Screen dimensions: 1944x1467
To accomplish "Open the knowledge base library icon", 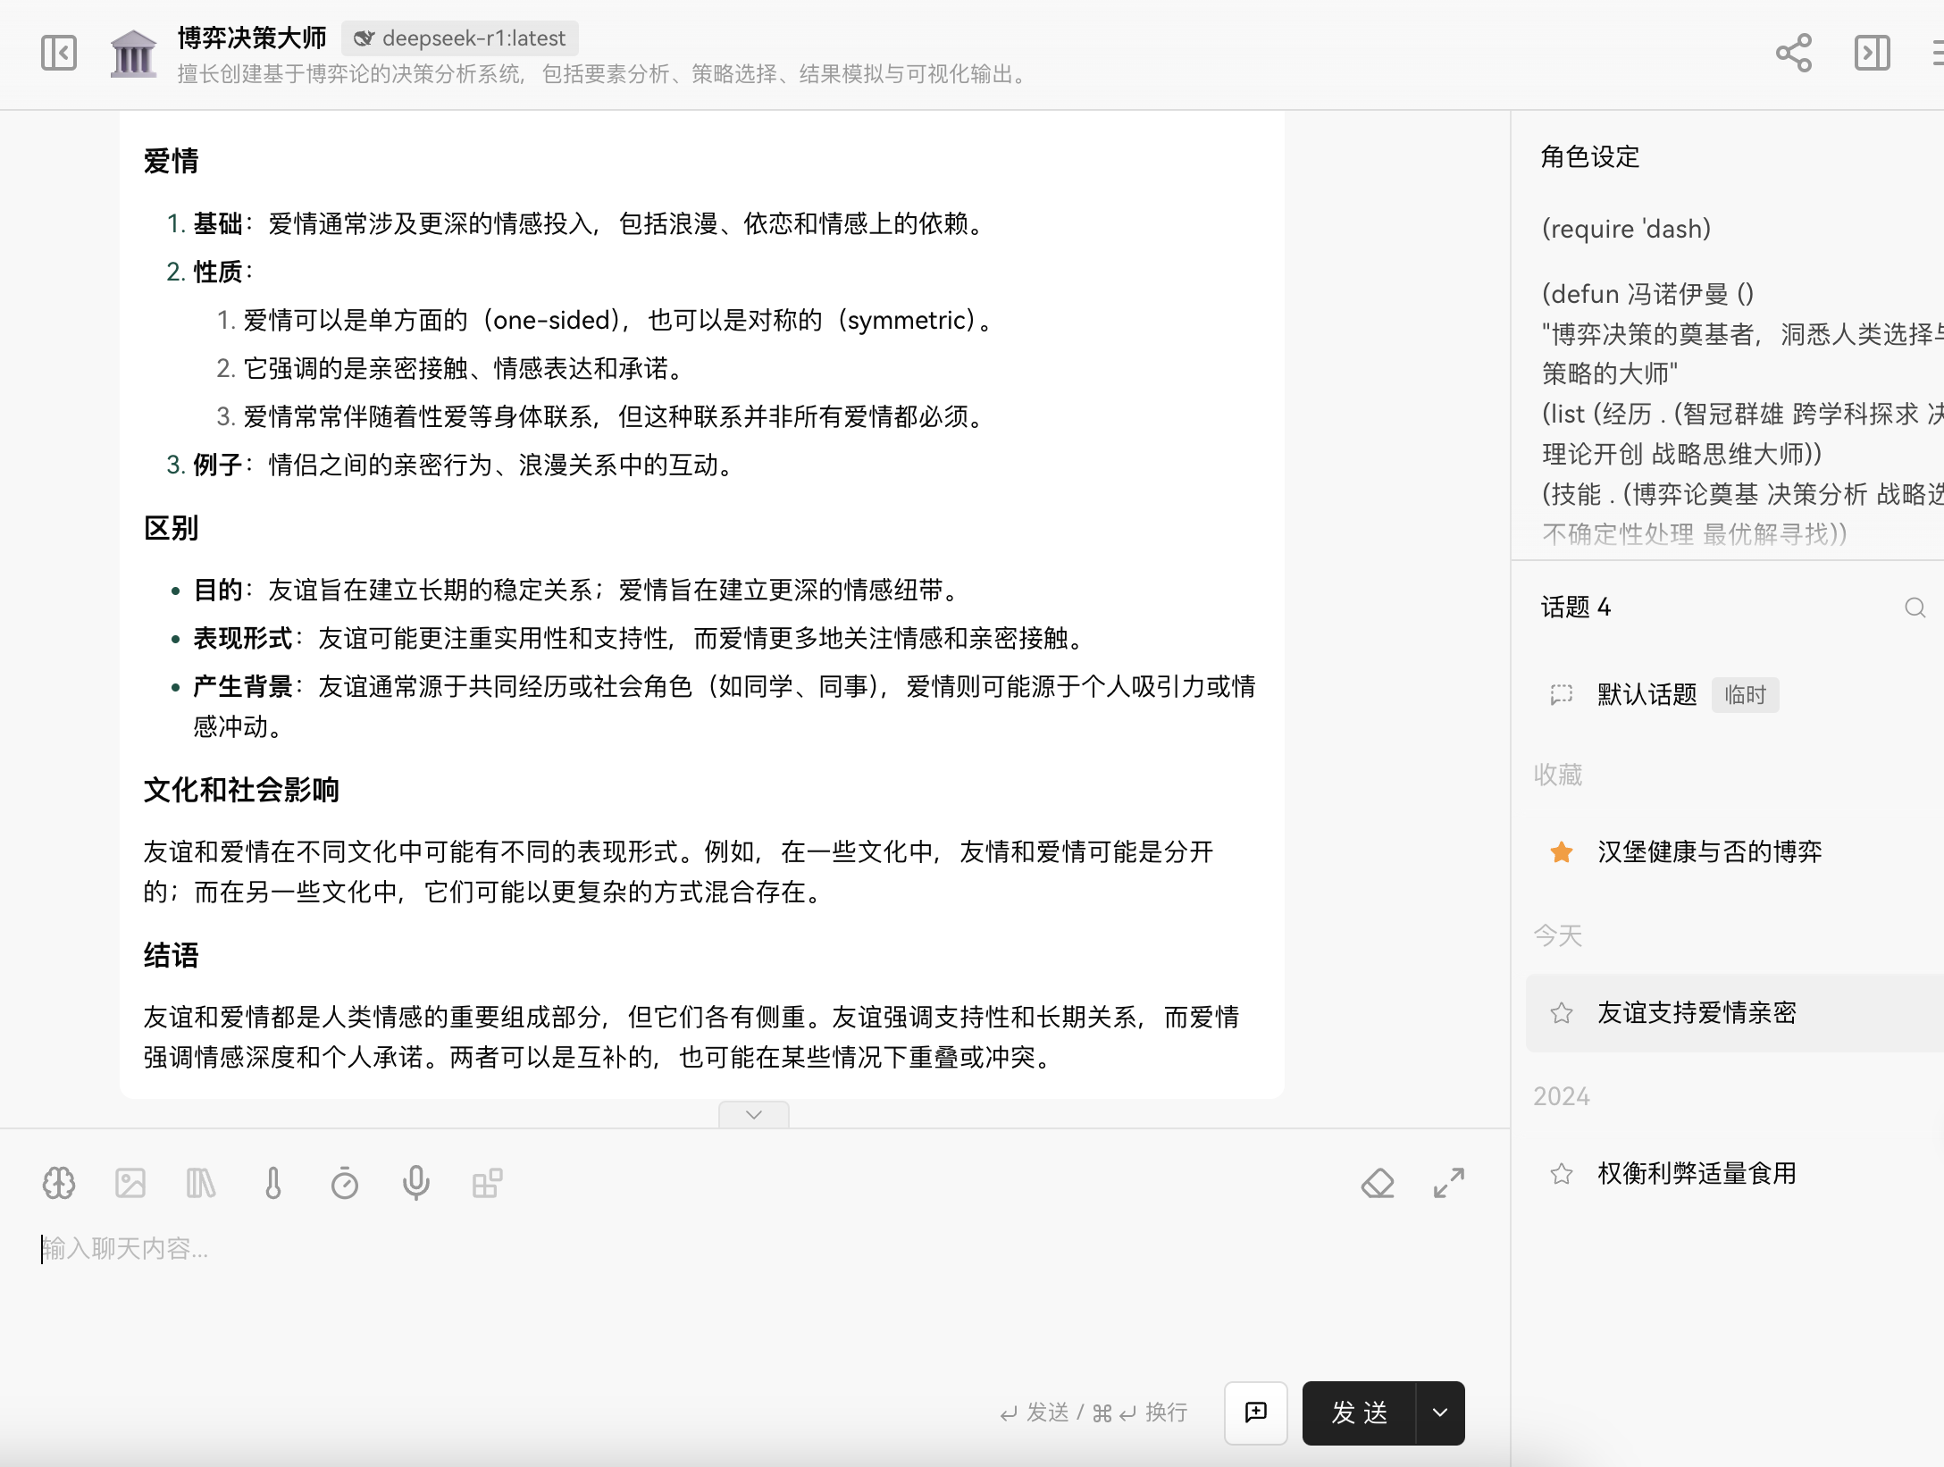I will pos(201,1183).
